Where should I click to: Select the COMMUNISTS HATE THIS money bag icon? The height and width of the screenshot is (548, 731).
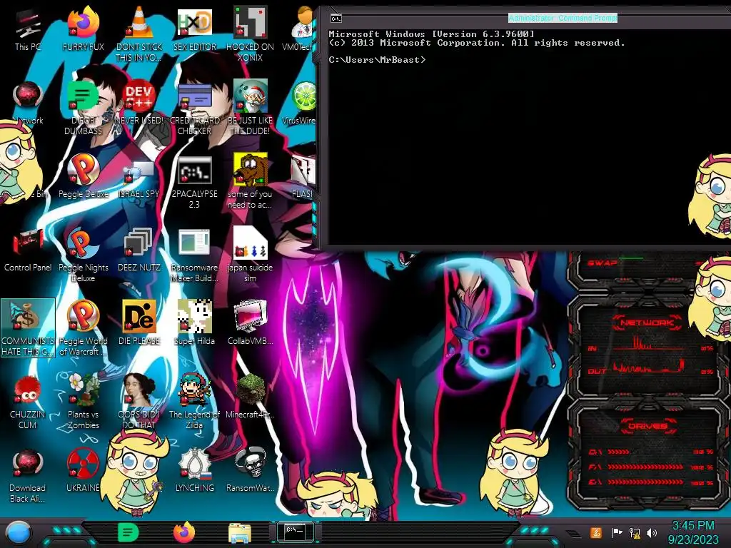tap(28, 329)
